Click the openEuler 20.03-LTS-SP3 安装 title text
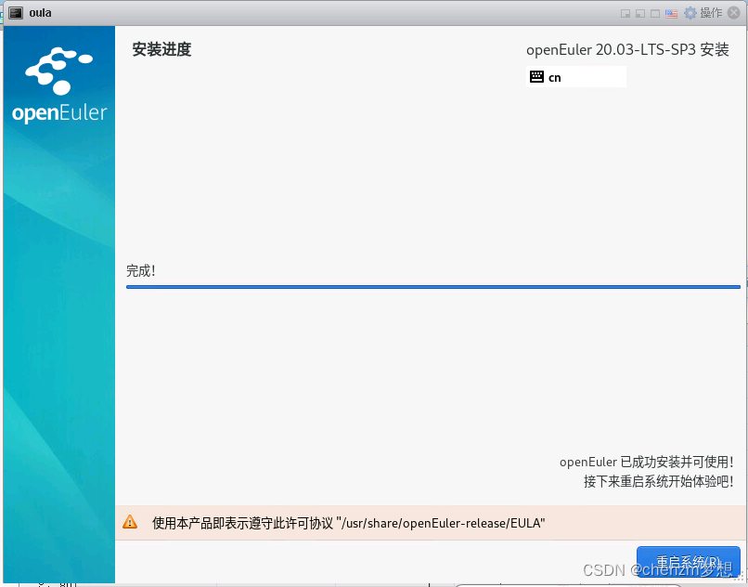This screenshot has width=748, height=587. click(x=627, y=49)
